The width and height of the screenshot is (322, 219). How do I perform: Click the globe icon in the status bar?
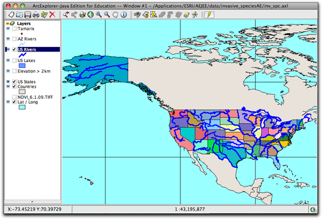coord(313,210)
